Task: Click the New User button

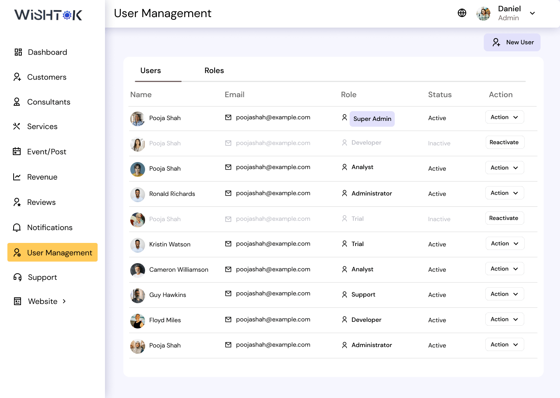Action: (512, 42)
